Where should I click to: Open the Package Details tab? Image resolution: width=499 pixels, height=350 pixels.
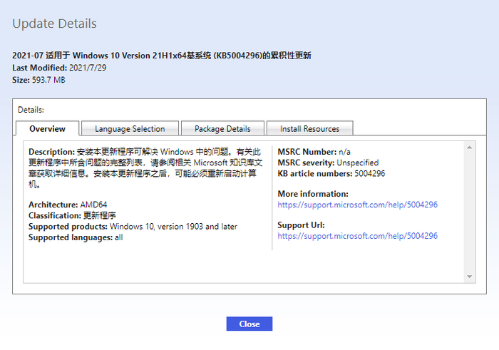click(222, 128)
